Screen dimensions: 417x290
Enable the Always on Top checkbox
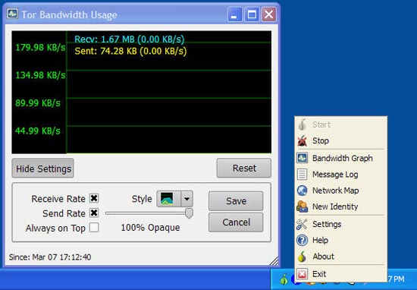94,228
